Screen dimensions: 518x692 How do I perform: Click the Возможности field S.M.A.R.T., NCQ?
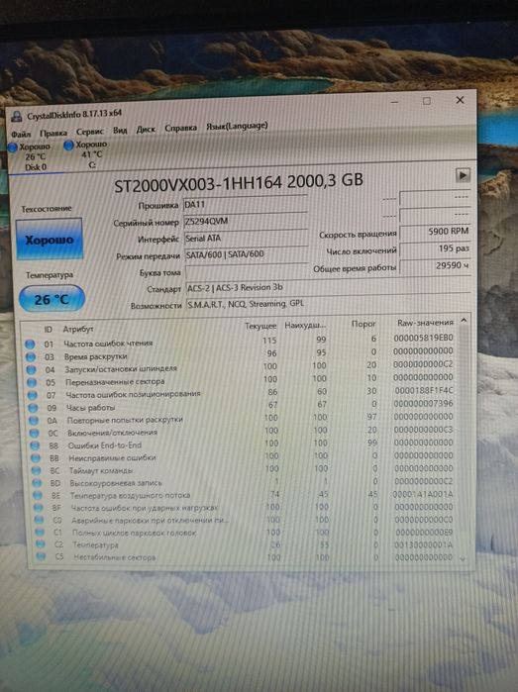[x=328, y=304]
